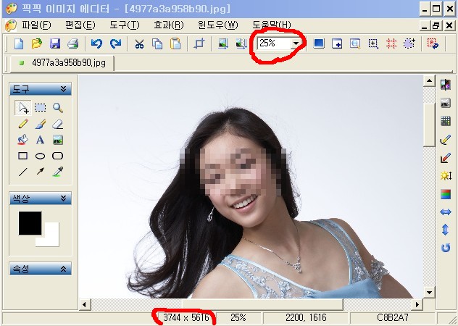Click the horizontal scrollbar left arrow
This screenshot has width=458, height=326.
click(x=84, y=305)
